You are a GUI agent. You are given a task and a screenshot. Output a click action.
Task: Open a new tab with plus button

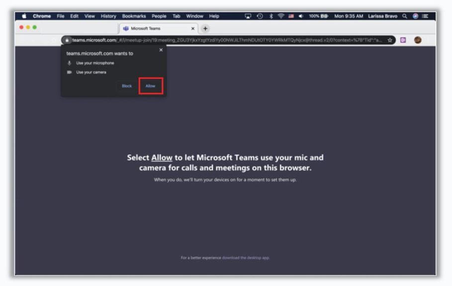pos(205,28)
